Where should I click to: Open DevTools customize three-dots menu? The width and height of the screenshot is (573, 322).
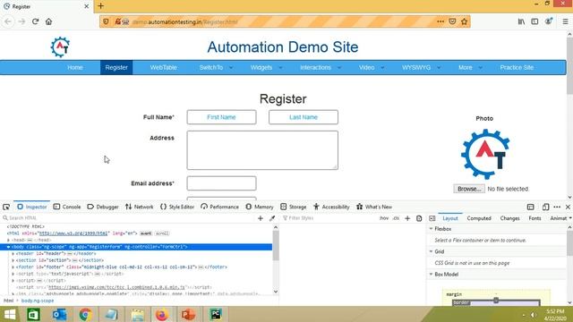557,207
